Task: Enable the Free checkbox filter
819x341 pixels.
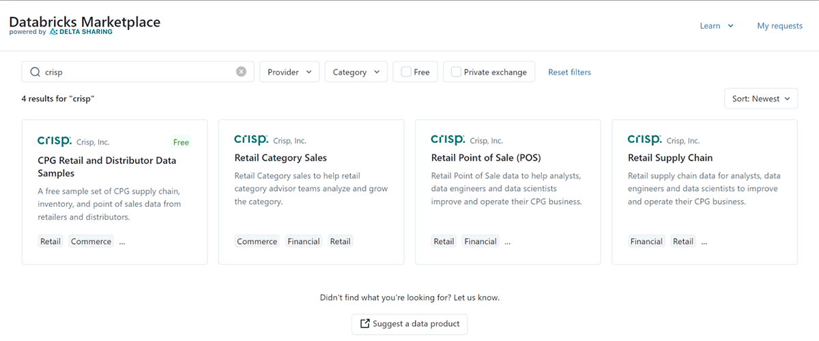Action: 406,72
